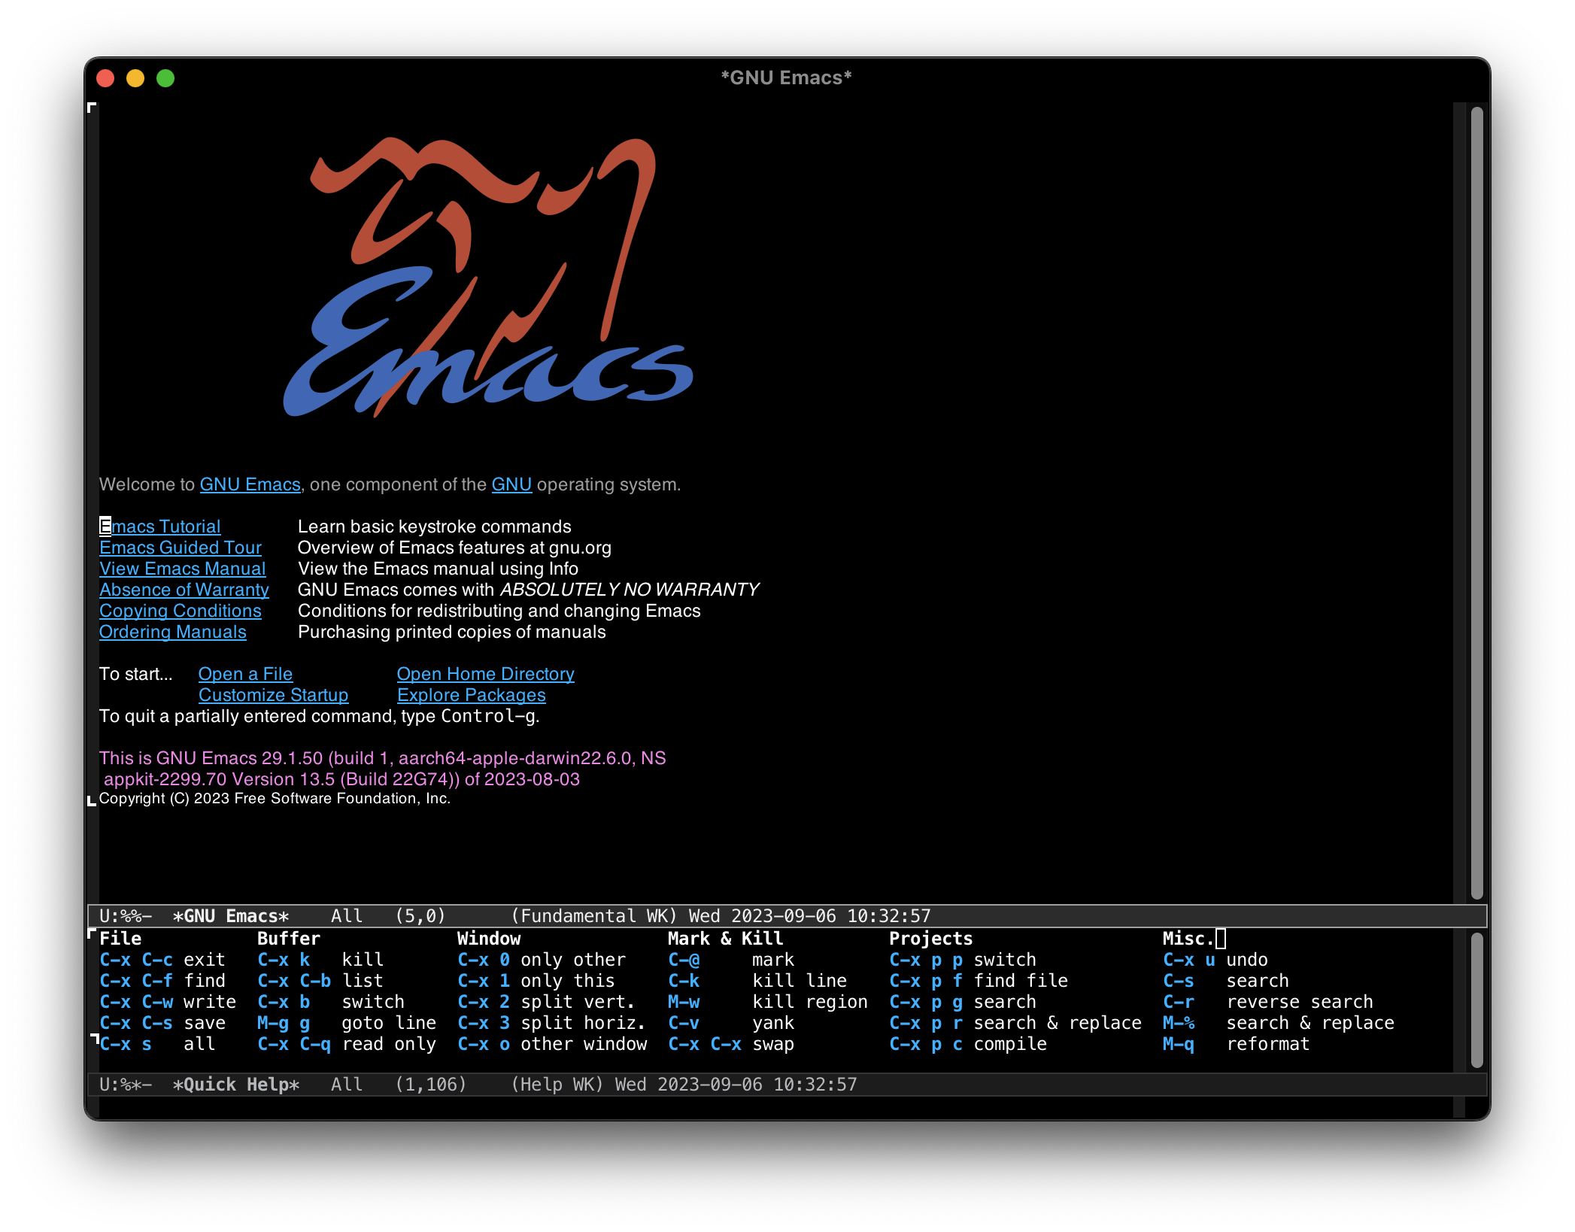Click the Misc. heading in Quick Help
Screen dimensions: 1575x1232
coord(1188,939)
